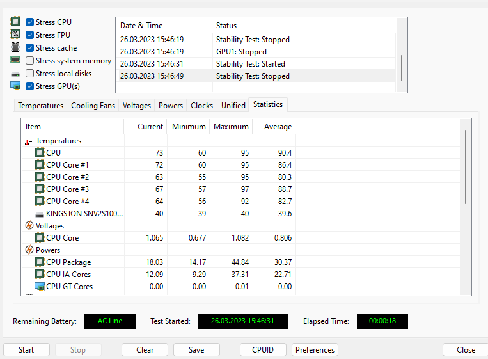Screen dimensions: 488x359
Task: Click the Clear button
Action: (145, 349)
